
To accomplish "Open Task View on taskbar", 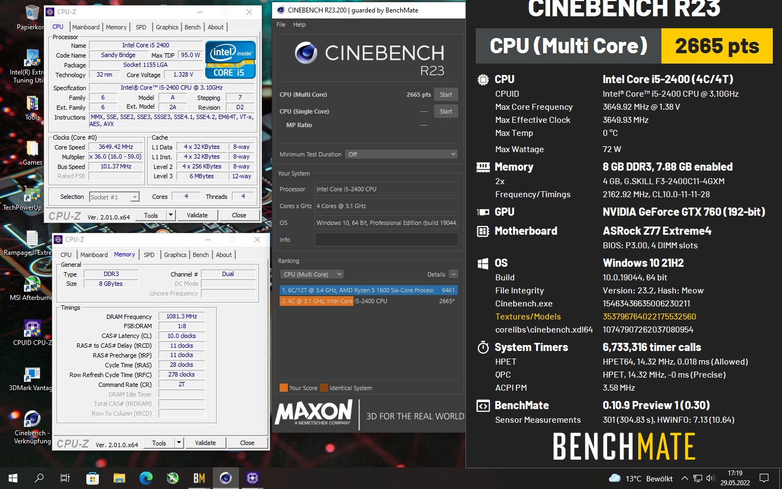I will [65, 478].
